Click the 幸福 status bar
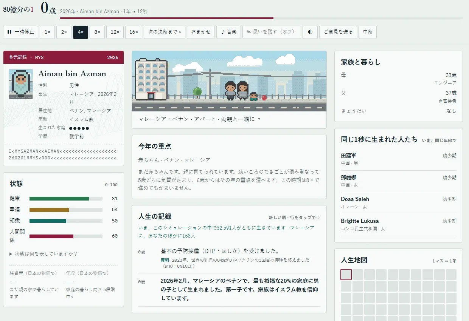469x321 pixels. (x=66, y=210)
